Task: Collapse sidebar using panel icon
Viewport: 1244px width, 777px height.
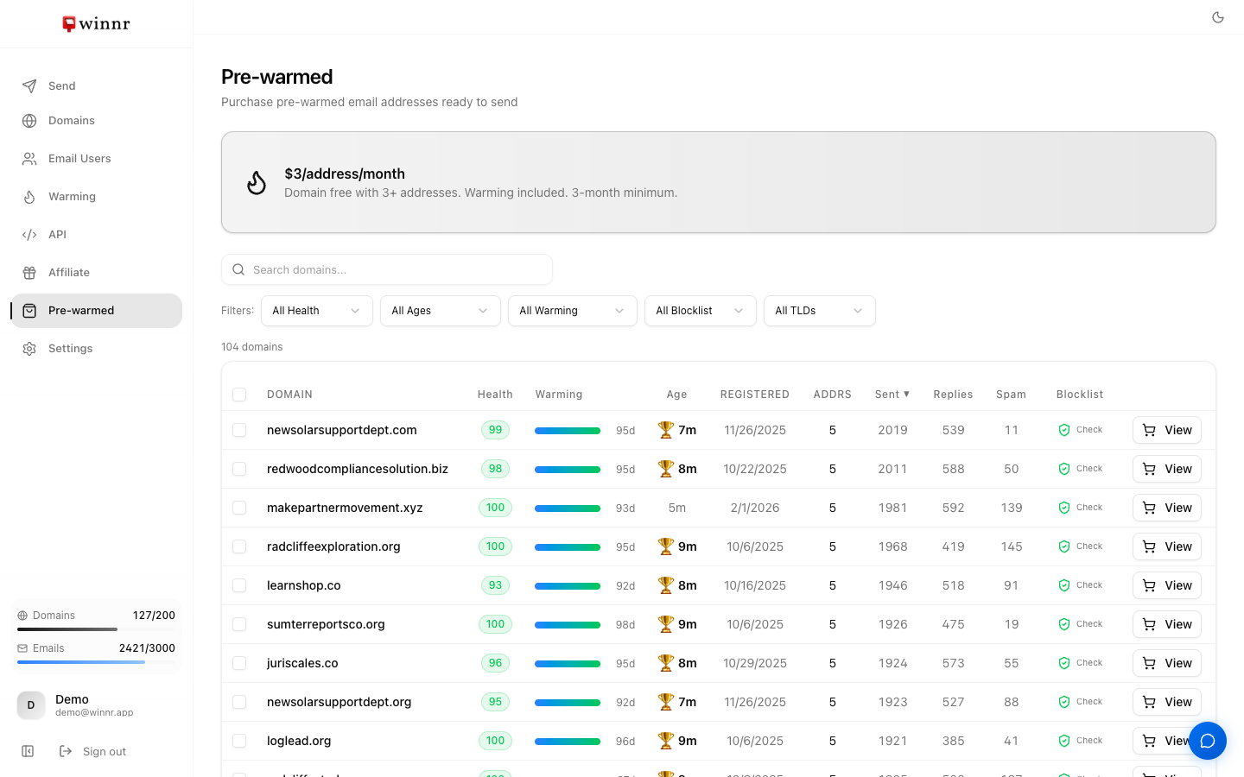Action: [28, 751]
